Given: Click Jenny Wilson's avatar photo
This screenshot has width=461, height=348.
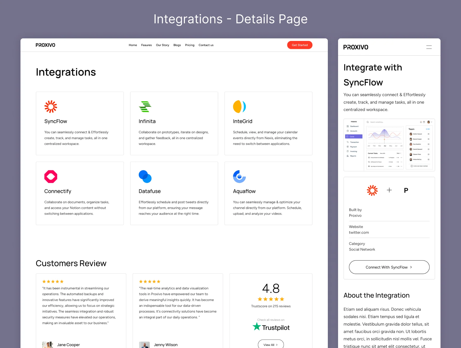Looking at the screenshot, I should pos(144,345).
